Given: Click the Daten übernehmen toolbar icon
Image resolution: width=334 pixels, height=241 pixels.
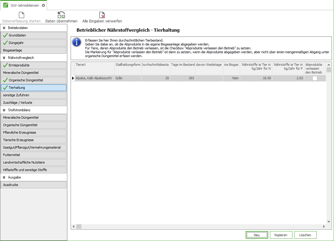Looking at the screenshot, I should pos(61,15).
